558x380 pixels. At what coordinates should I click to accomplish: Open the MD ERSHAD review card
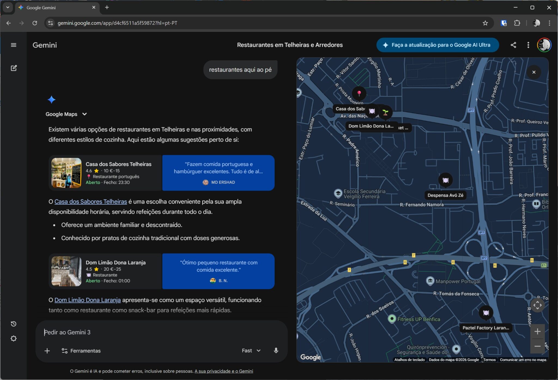(x=218, y=173)
